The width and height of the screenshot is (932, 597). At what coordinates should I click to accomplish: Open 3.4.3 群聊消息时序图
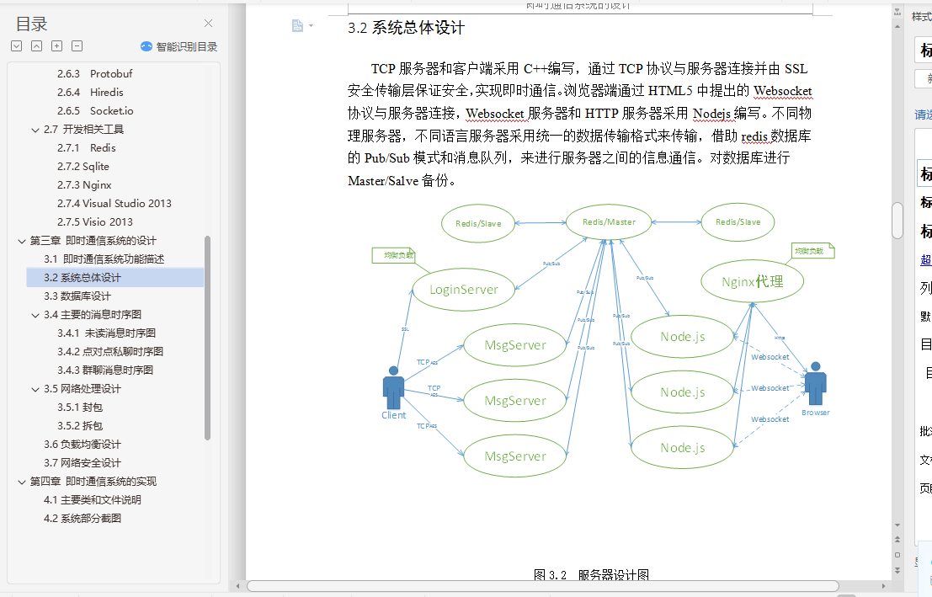click(x=105, y=370)
